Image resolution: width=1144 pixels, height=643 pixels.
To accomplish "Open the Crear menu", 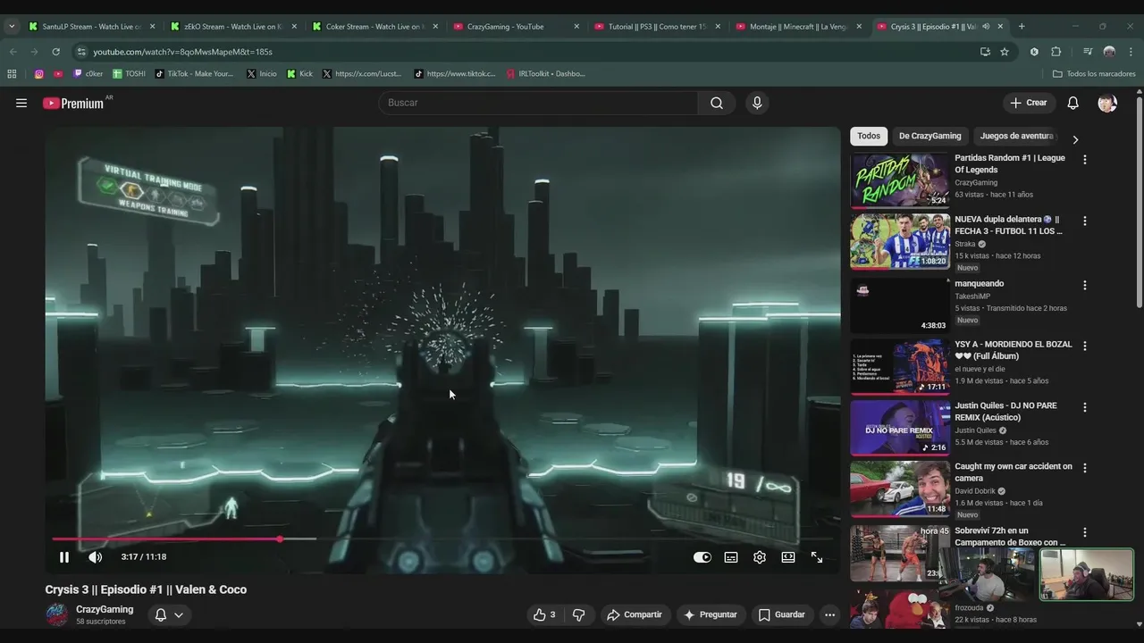I will (x=1029, y=103).
